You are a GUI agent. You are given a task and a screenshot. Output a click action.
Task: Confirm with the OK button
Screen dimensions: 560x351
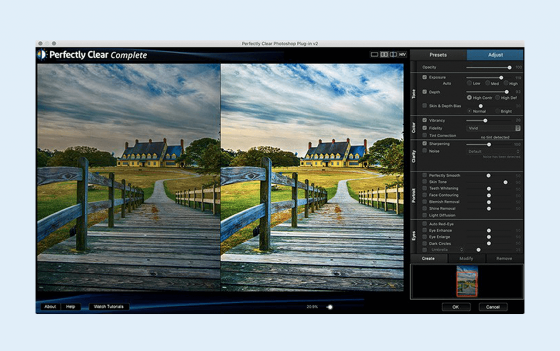[x=456, y=307]
